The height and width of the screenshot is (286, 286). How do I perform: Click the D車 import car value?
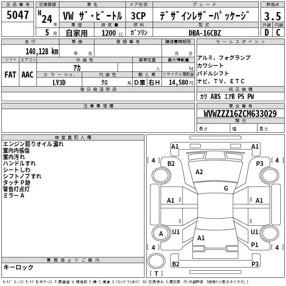click(x=140, y=83)
